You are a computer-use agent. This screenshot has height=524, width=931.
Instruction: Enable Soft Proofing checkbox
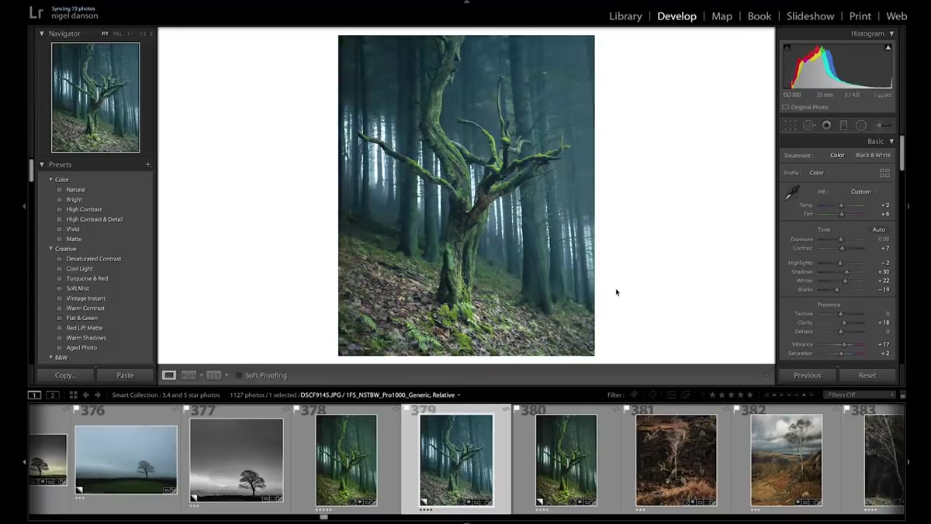(x=239, y=375)
